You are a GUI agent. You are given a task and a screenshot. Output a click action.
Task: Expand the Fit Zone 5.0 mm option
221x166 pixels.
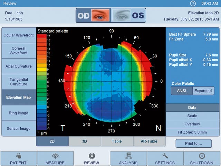(x=192, y=132)
